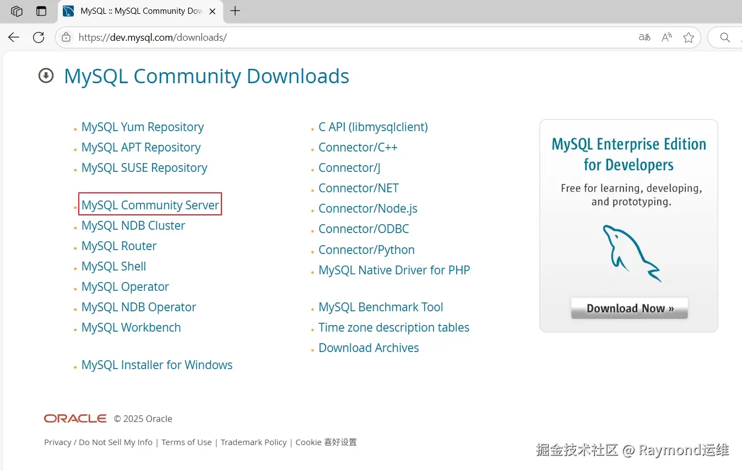Translate this page icon

coord(644,37)
